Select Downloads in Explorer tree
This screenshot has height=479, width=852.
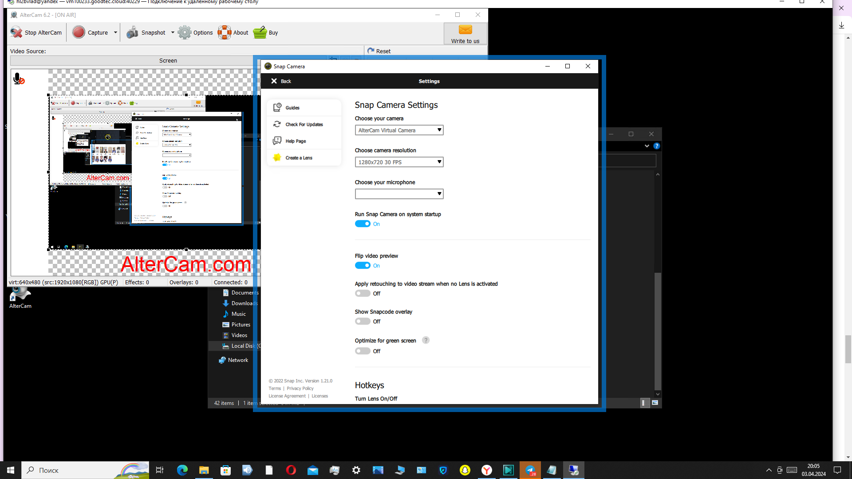[x=240, y=303]
